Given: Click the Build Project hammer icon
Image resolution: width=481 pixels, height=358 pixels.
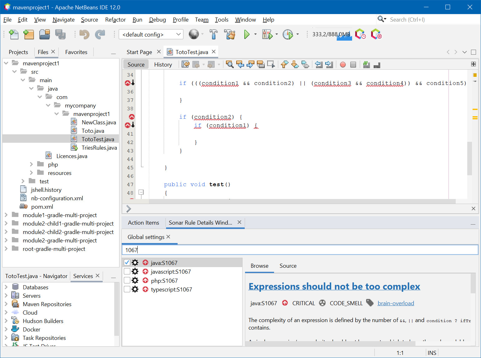Looking at the screenshot, I should pos(214,34).
